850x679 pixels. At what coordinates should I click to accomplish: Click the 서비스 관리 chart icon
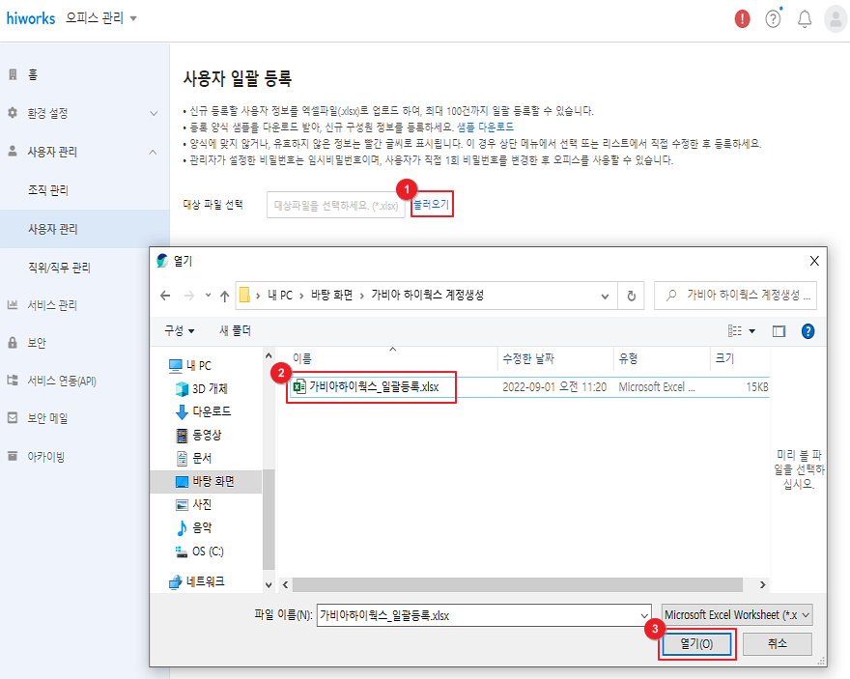pos(13,304)
